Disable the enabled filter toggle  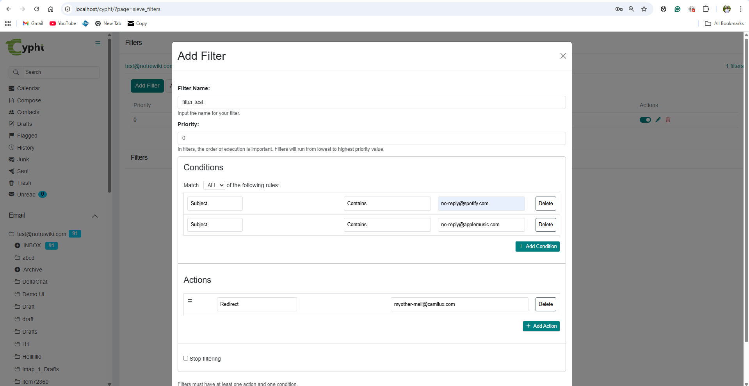645,120
